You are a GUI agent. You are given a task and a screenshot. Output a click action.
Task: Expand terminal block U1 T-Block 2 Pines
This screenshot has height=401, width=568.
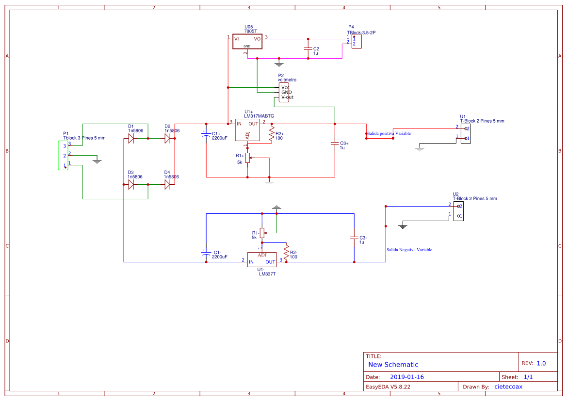pyautogui.click(x=465, y=133)
